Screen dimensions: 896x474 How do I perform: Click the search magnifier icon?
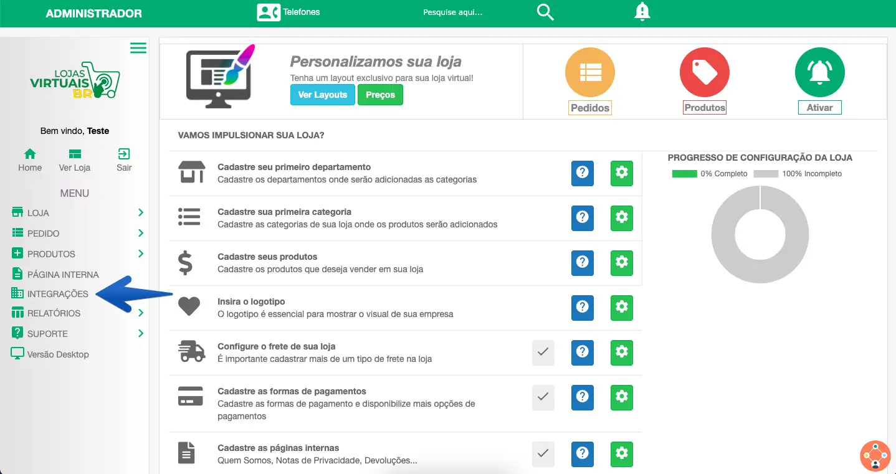545,12
